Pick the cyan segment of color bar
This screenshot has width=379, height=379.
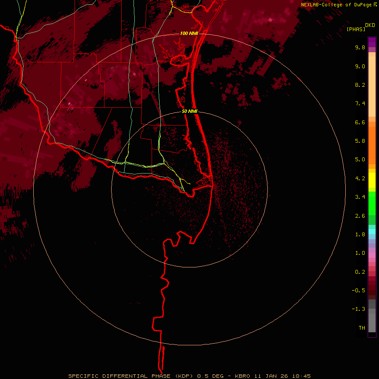(x=372, y=232)
